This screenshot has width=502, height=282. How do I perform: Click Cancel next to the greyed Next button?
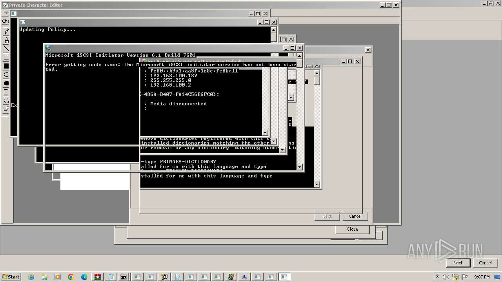(x=355, y=216)
